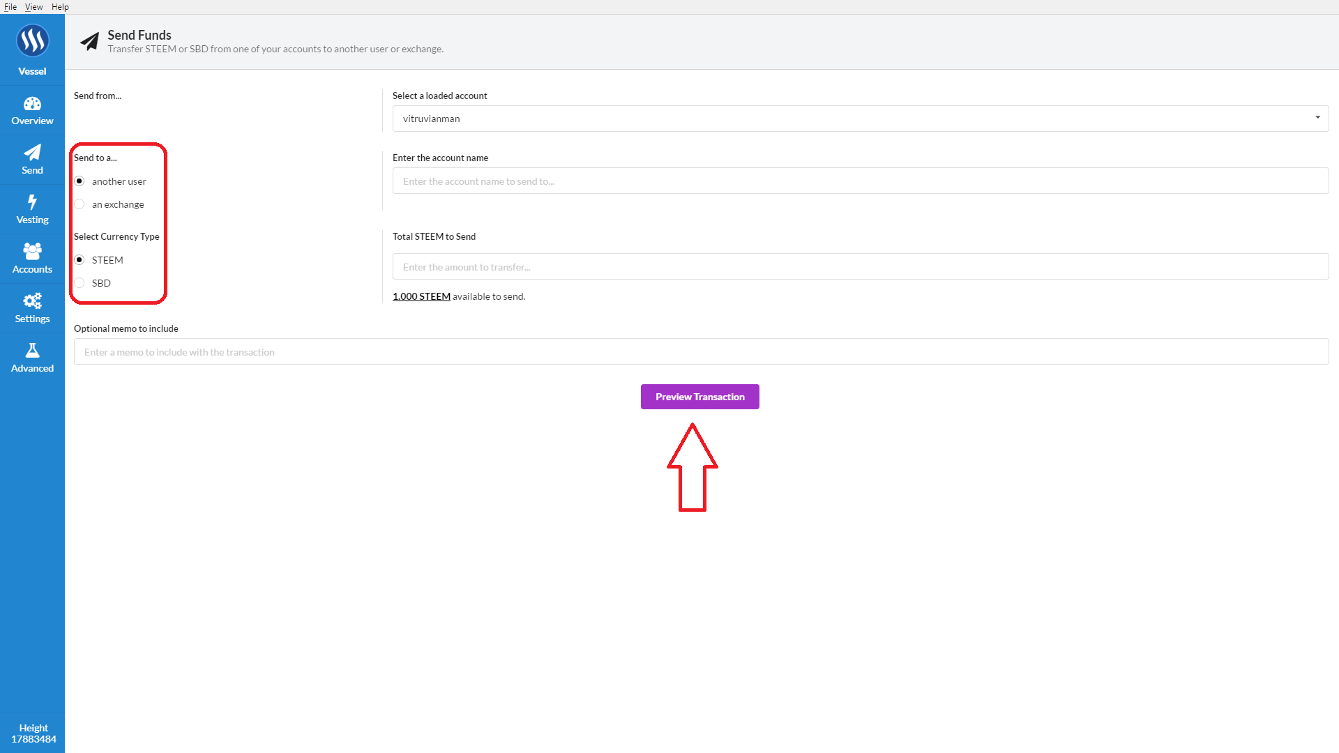The image size is (1339, 753).
Task: Choose STEEM currency radio button
Action: (80, 260)
